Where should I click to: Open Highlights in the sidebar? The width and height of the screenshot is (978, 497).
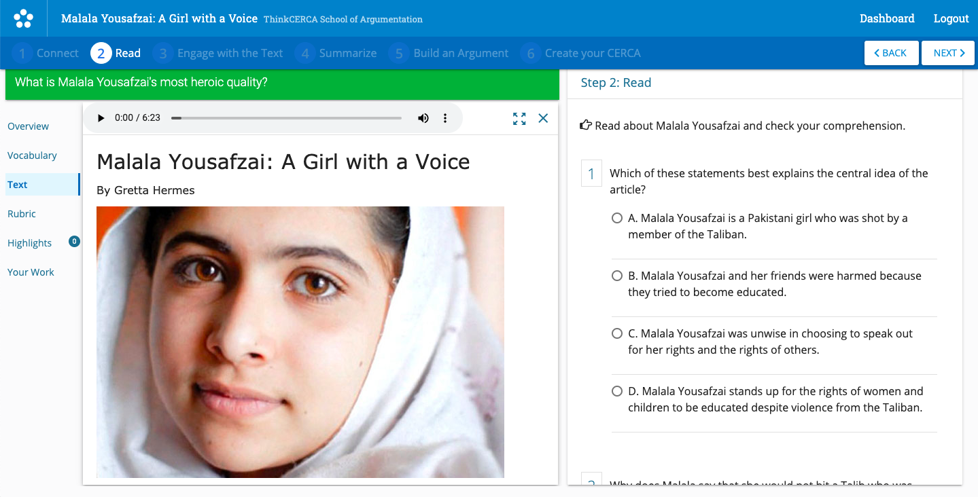pos(29,243)
